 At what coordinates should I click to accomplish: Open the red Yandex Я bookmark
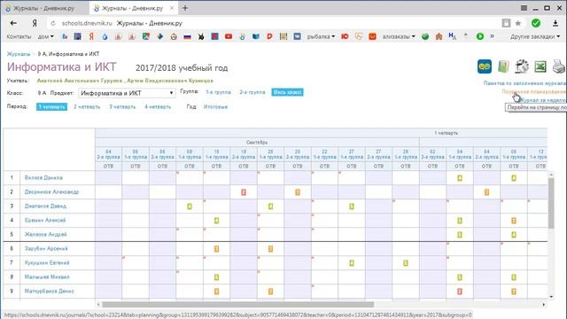pos(91,36)
